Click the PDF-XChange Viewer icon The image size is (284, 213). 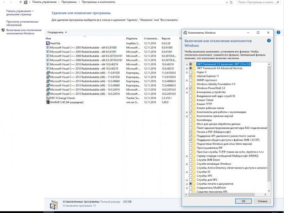click(x=48, y=98)
